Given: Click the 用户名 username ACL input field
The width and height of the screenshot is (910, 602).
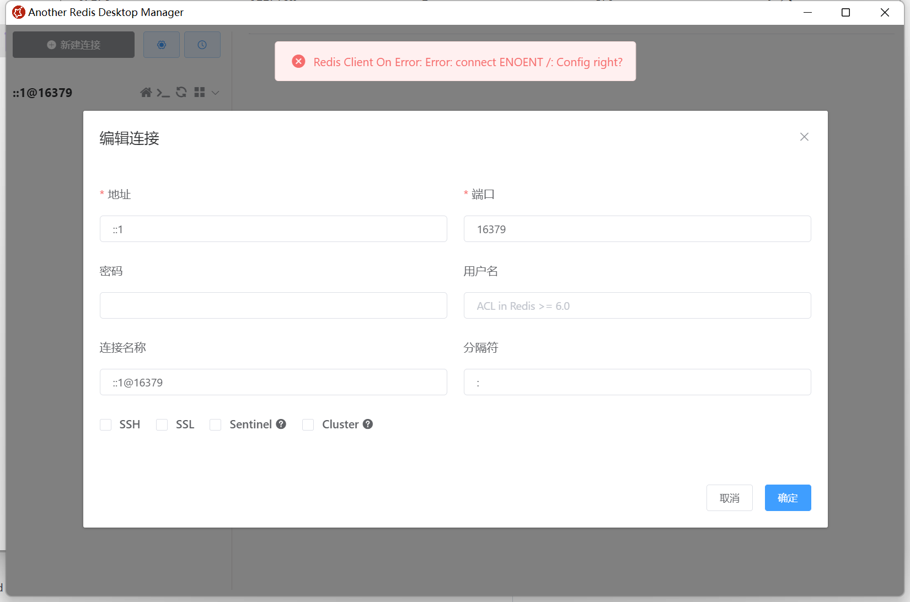Looking at the screenshot, I should (637, 305).
